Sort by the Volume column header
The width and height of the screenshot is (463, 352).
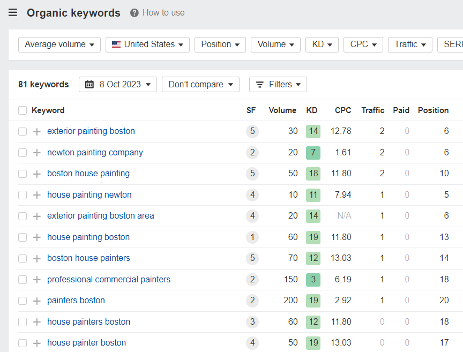pos(282,110)
